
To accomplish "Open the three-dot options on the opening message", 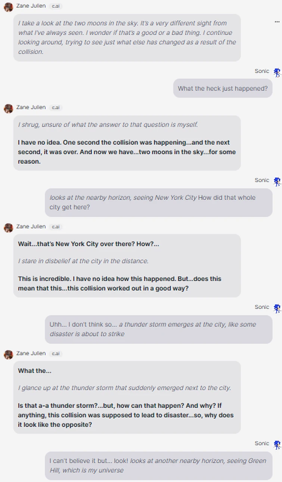I will point(277,22).
